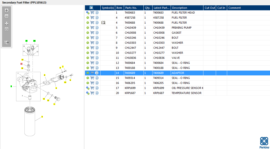Add bolt CH10246 to cart
Screen dimensions: 270x149
(x=92, y=38)
